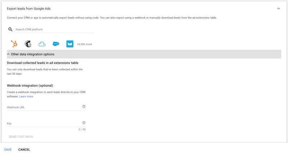Click the Send Test Data button
This screenshot has width=288, height=155.
21,137
